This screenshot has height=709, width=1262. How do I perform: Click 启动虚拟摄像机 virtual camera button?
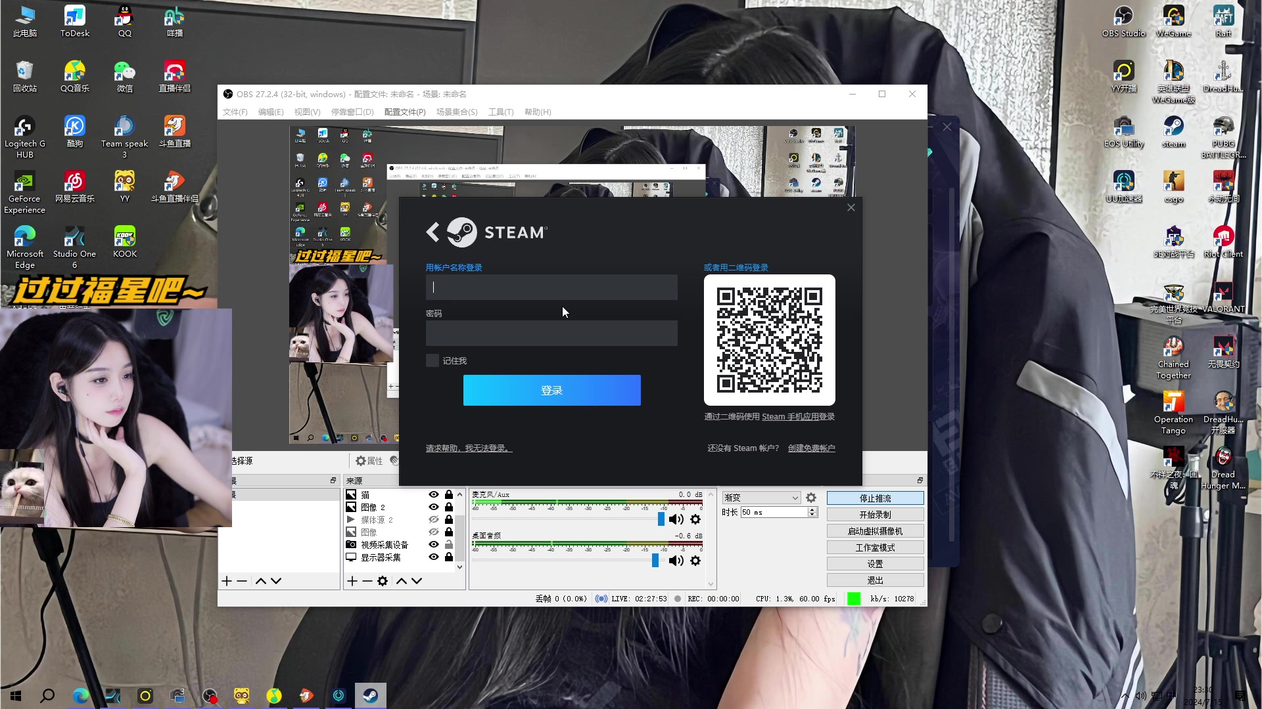(875, 531)
